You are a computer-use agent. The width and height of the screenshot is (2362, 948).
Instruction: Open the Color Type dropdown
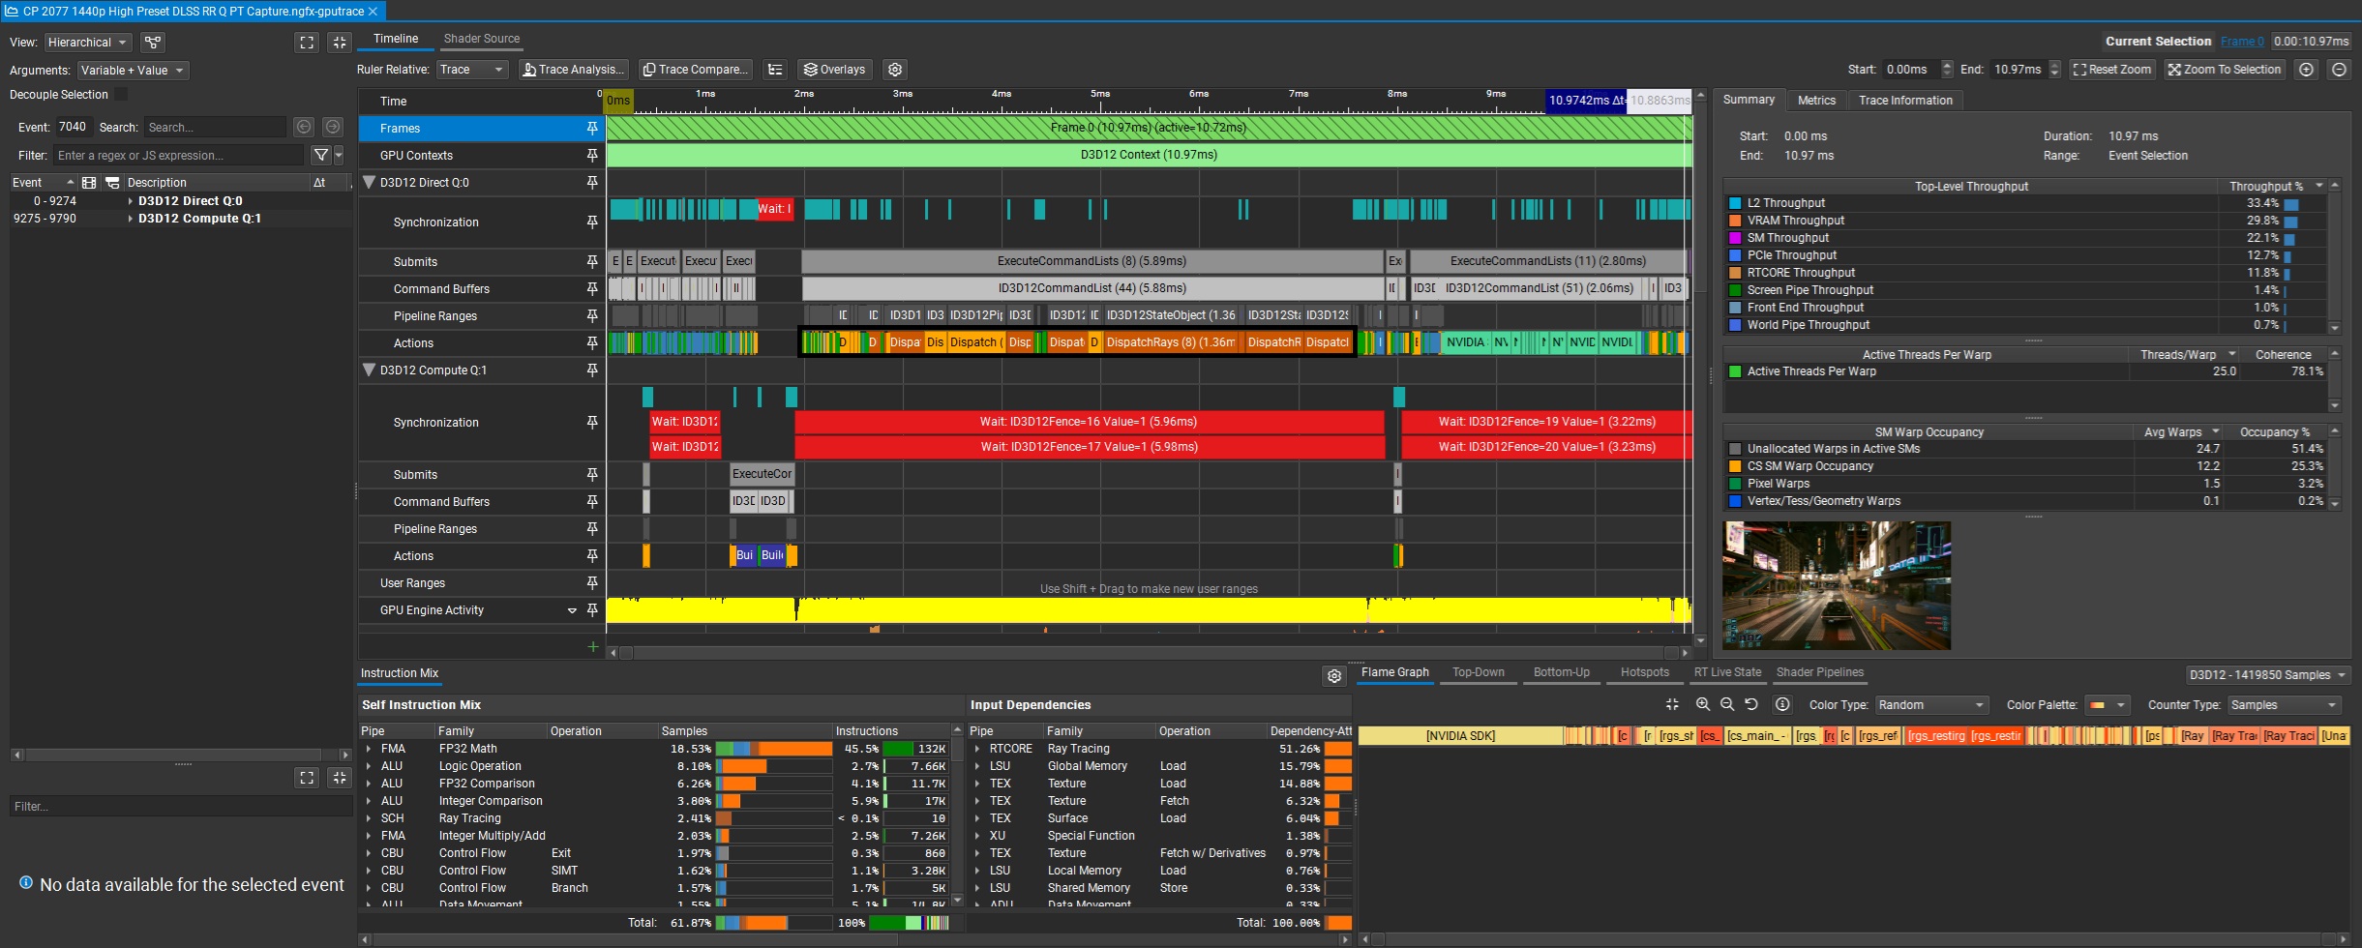coord(1931,705)
